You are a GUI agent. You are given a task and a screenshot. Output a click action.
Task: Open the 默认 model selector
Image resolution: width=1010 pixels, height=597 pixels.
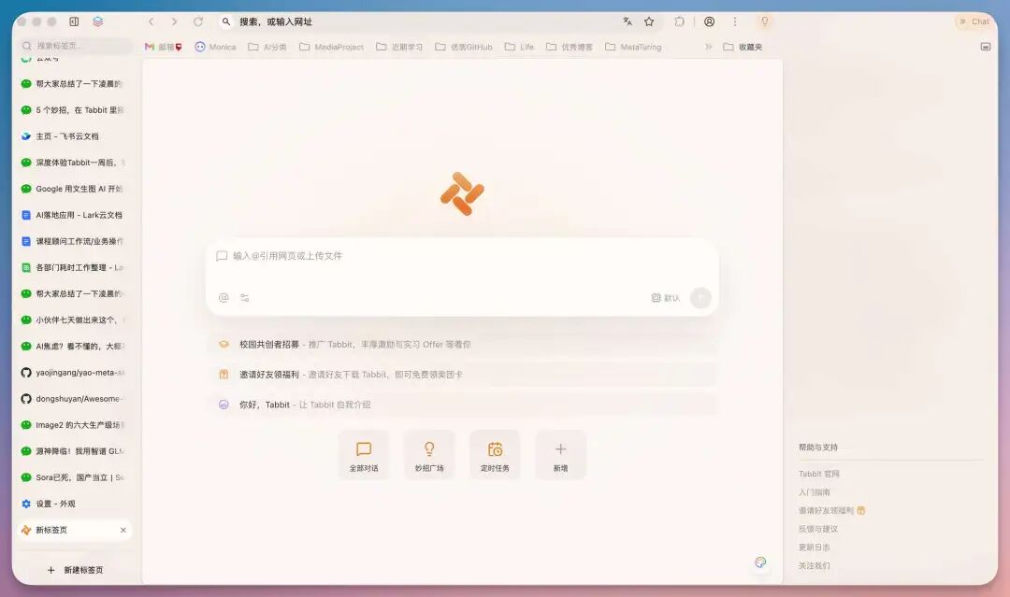point(666,298)
